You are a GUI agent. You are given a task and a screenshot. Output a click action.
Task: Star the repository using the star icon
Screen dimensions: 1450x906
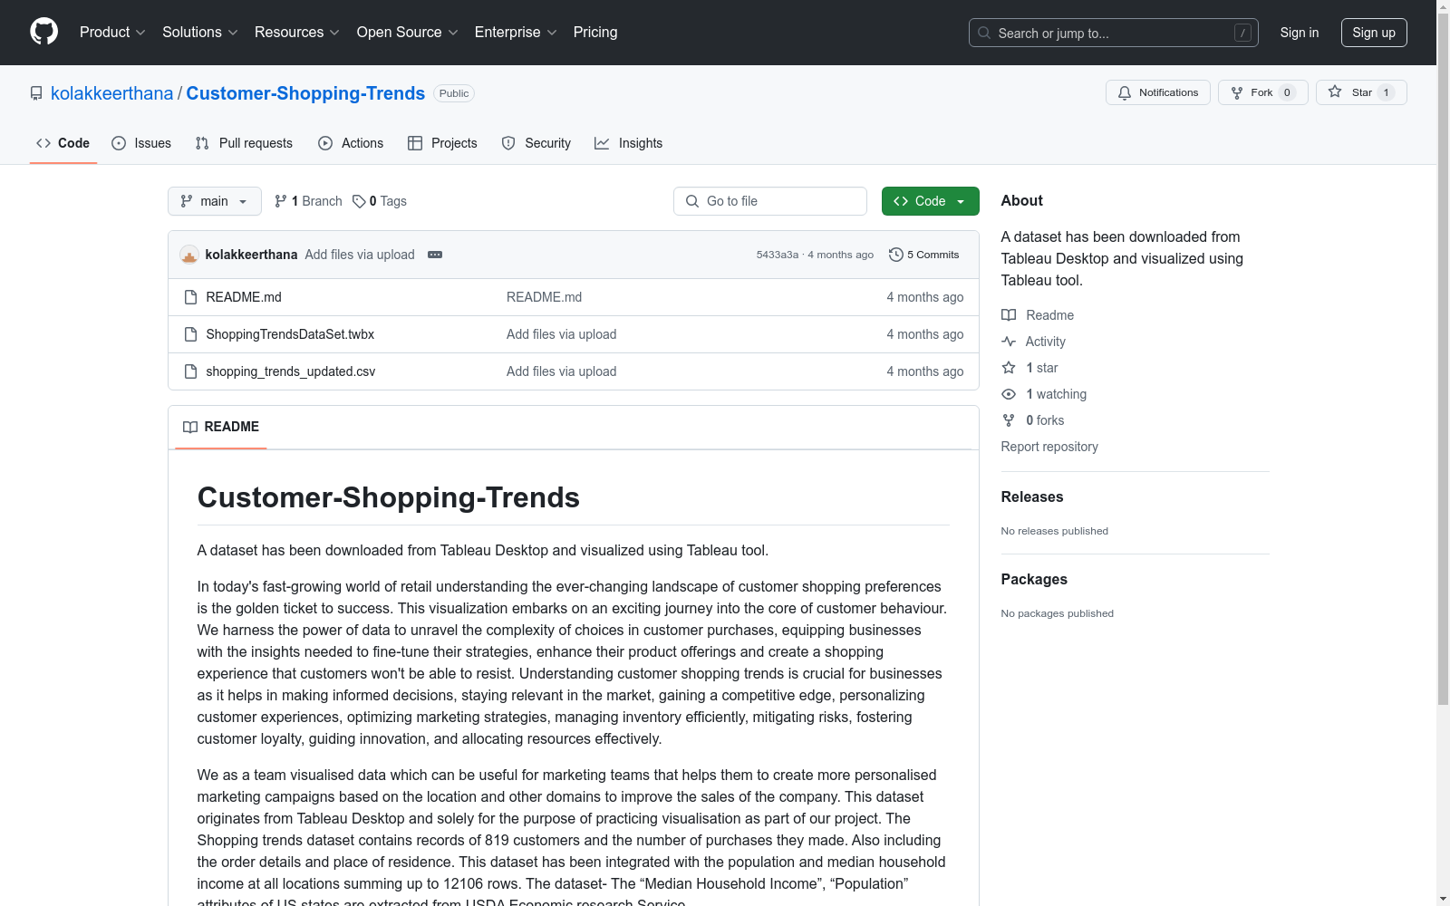(x=1335, y=92)
